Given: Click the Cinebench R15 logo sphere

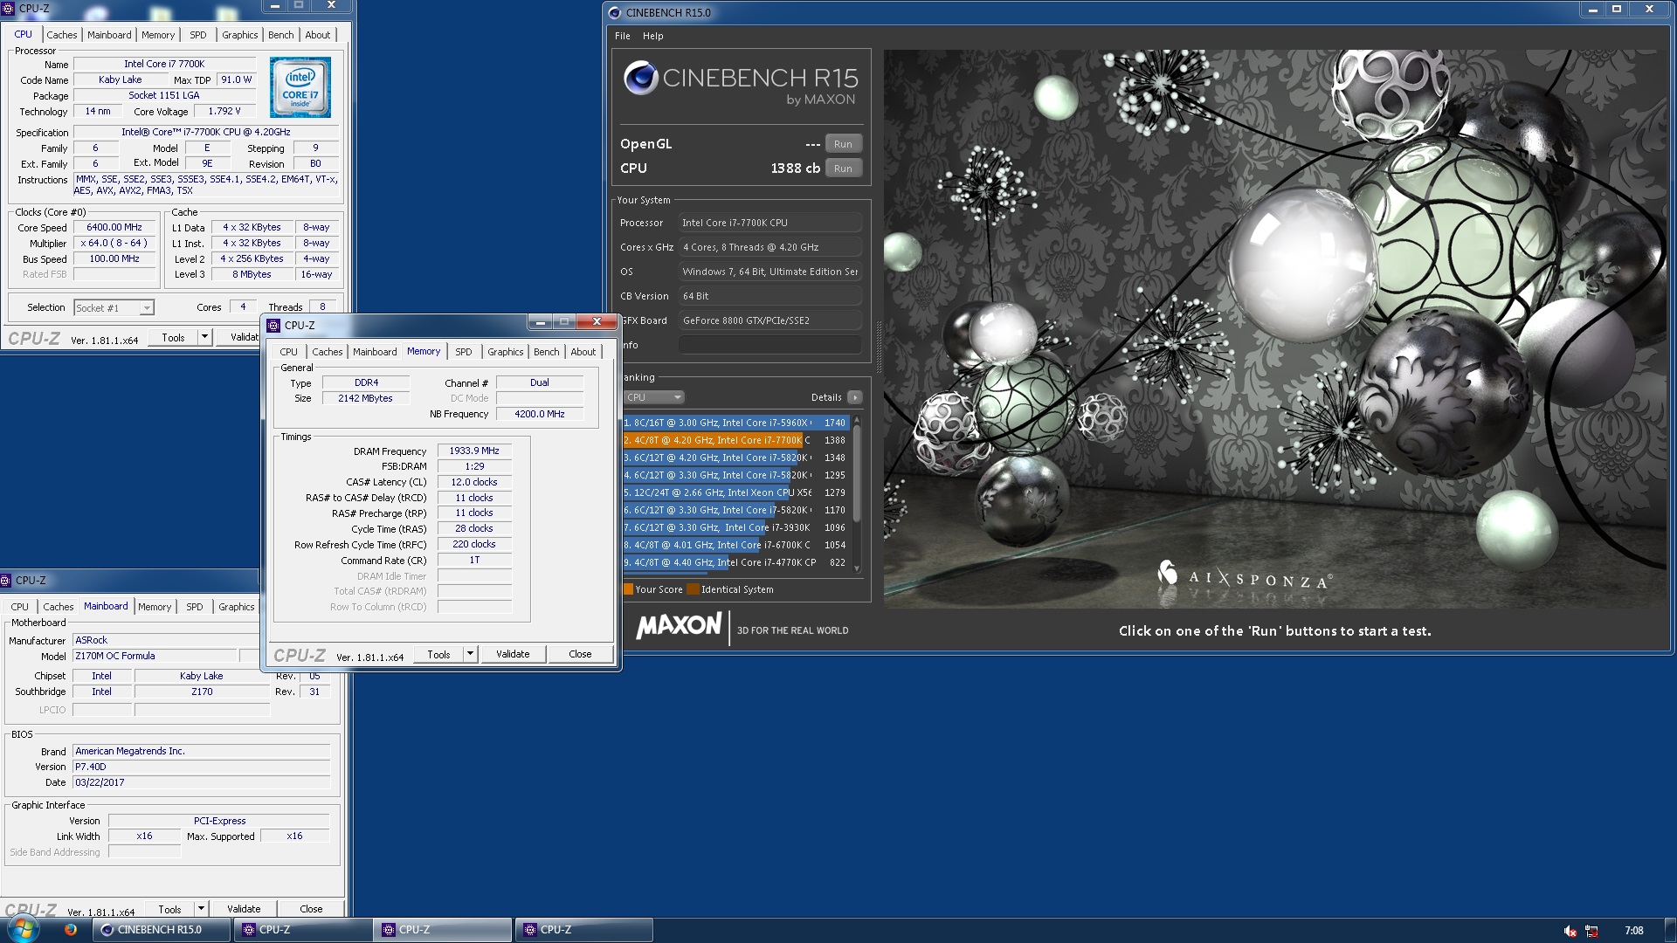Looking at the screenshot, I should [640, 78].
